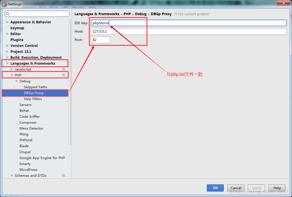This screenshot has height=197, width=292.
Task: Expand Build, Execution, Deployment section
Action: [x=7, y=58]
